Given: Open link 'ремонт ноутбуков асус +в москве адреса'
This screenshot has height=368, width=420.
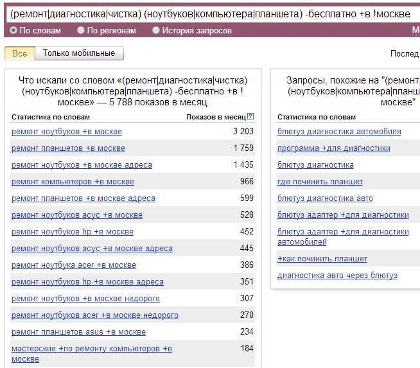Looking at the screenshot, I should click(92, 249).
